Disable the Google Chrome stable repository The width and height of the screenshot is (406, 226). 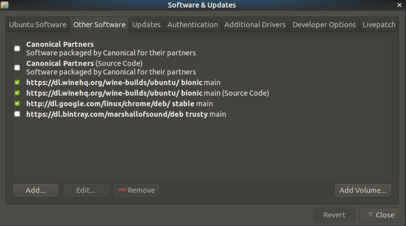pyautogui.click(x=17, y=104)
